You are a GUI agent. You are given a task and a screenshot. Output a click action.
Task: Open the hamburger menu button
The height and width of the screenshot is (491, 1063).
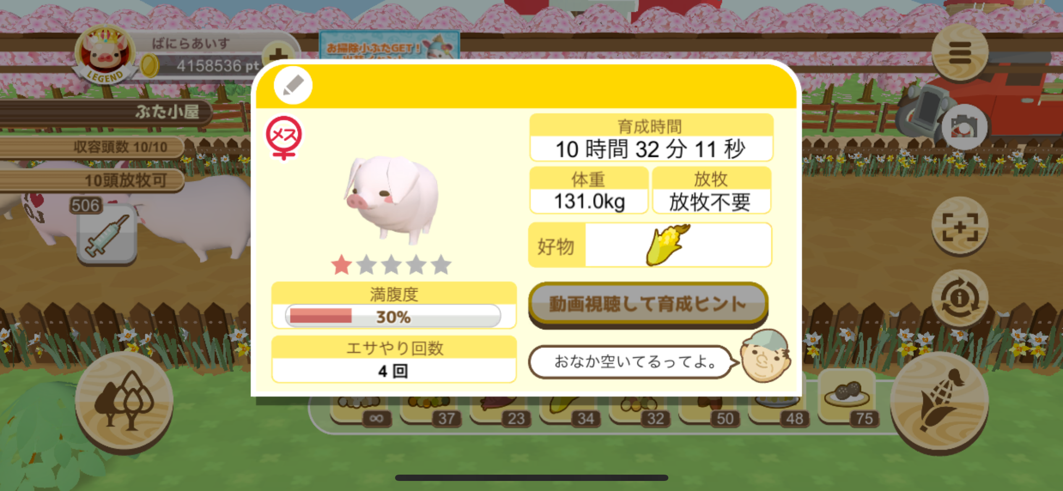click(x=960, y=52)
